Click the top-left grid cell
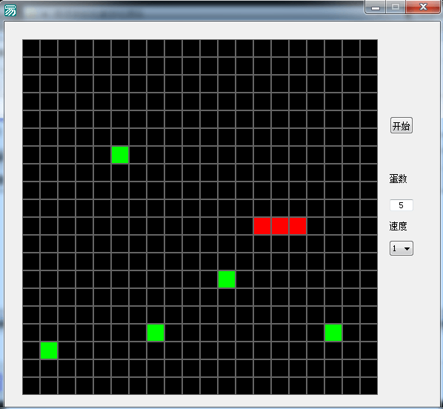Image resolution: width=443 pixels, height=409 pixels. pyautogui.click(x=31, y=48)
